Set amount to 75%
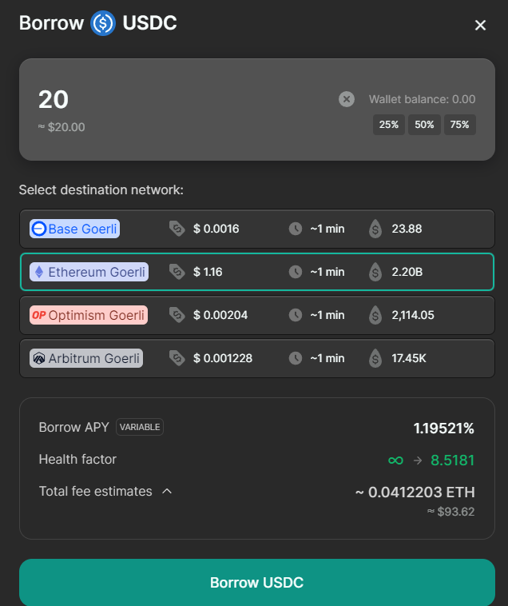The image size is (508, 606). (460, 125)
